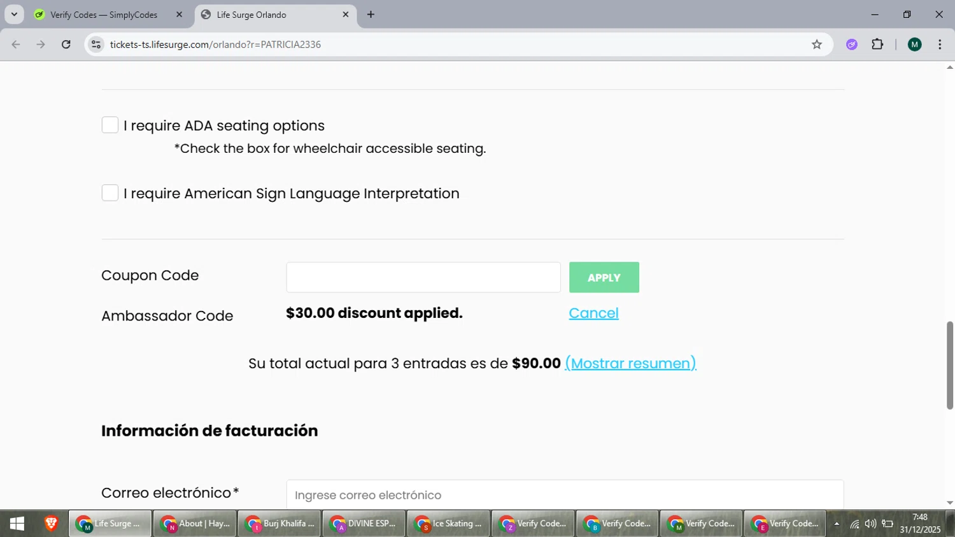Expand the tab search dropdown arrow

tap(14, 14)
